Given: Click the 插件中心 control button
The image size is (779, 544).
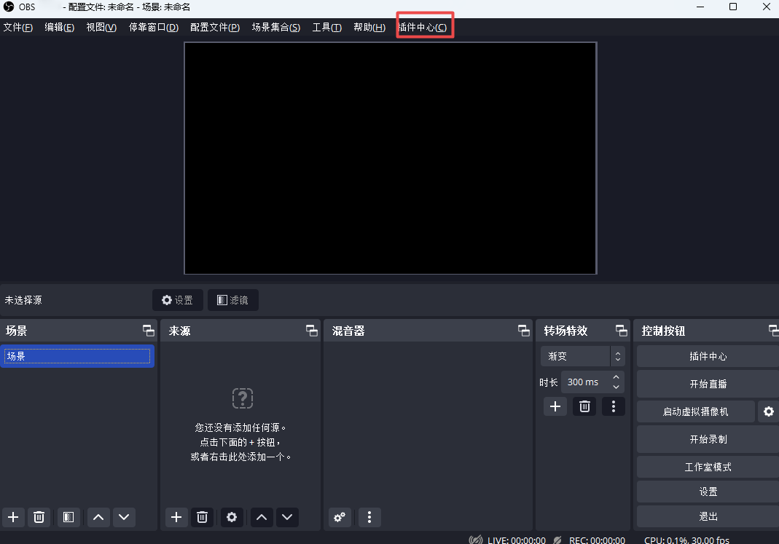Looking at the screenshot, I should pyautogui.click(x=708, y=356).
